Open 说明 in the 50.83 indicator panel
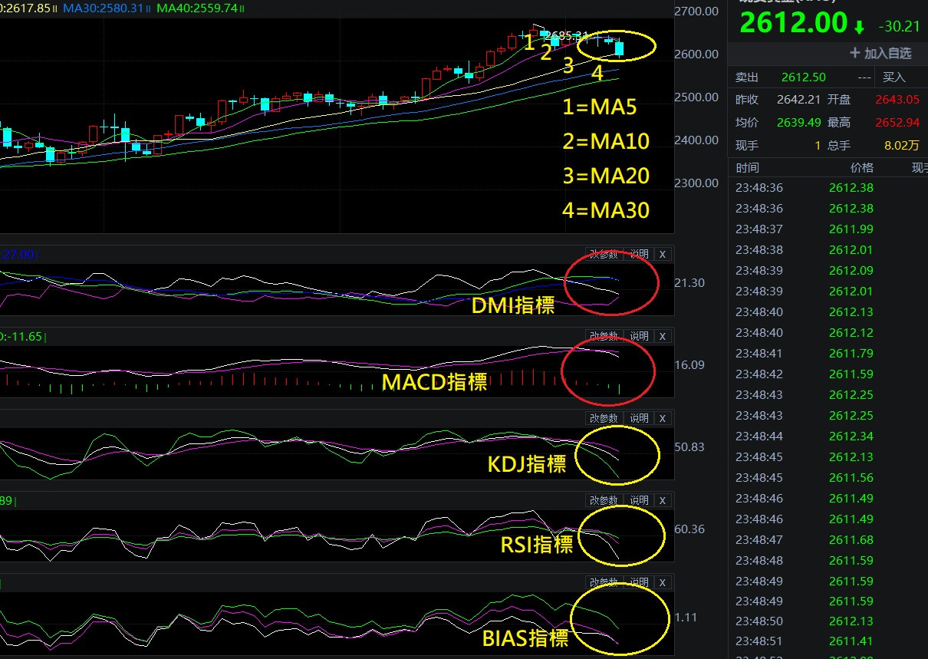Screen dimensions: 928x659 point(639,418)
